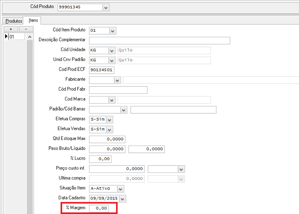
Task: Open the Cód Unidade dropdown arrow
Action: (112, 51)
